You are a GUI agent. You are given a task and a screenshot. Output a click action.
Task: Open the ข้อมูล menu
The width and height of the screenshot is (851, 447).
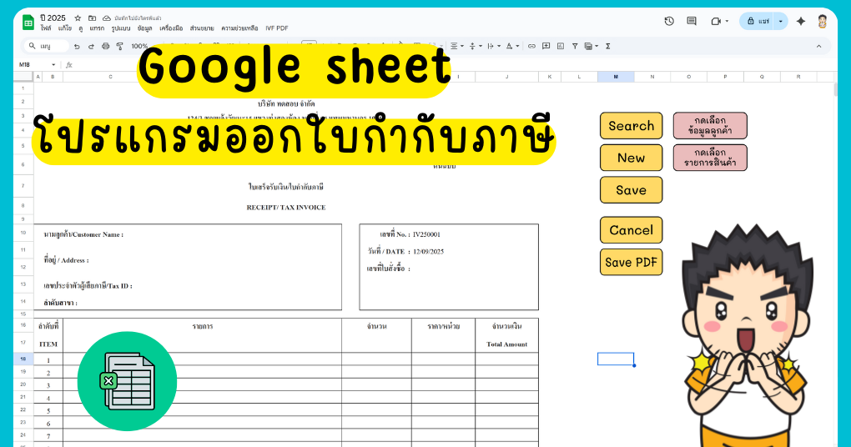[x=144, y=28]
